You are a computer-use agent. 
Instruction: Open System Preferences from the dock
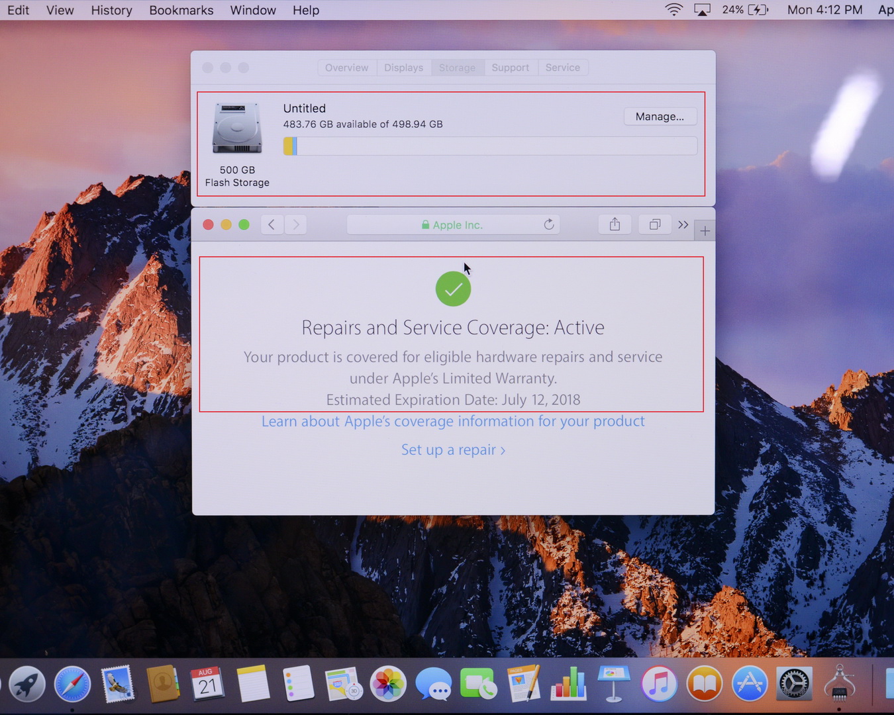coord(794,684)
